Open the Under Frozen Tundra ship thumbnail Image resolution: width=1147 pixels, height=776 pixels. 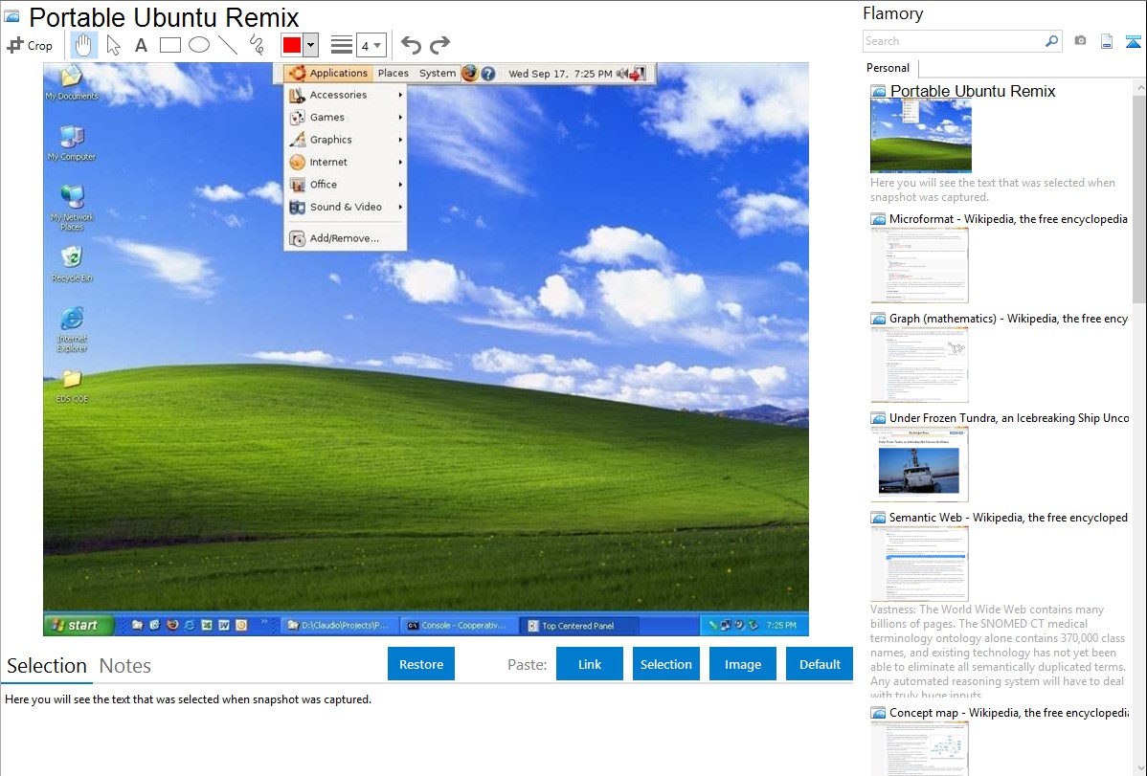919,464
